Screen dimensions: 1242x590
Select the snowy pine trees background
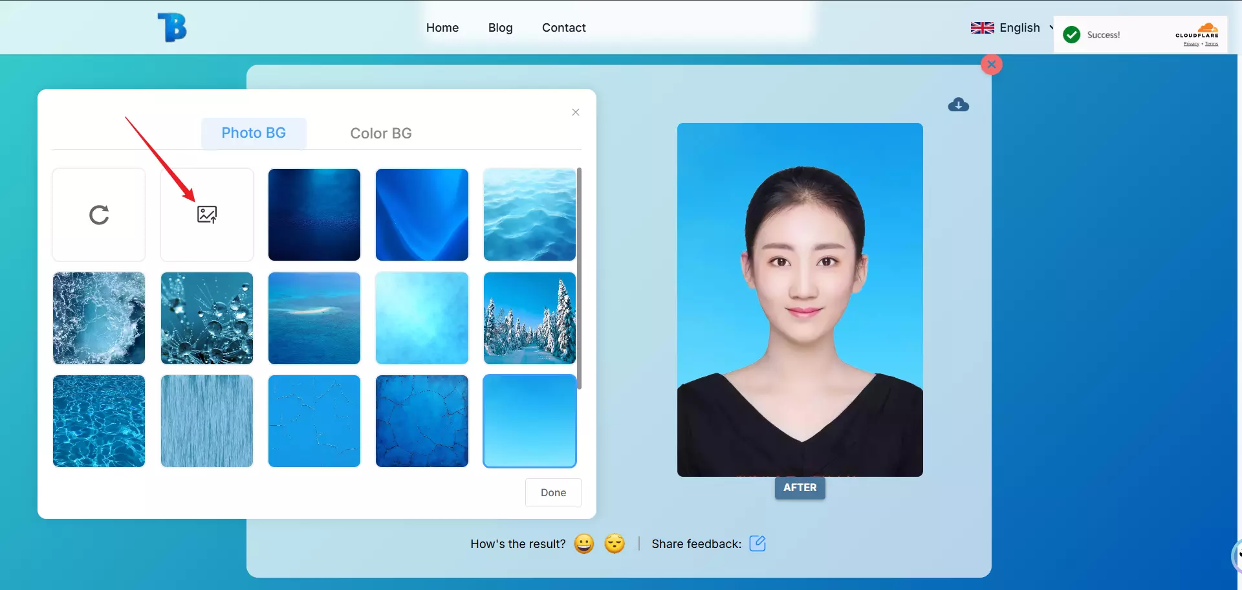click(530, 318)
